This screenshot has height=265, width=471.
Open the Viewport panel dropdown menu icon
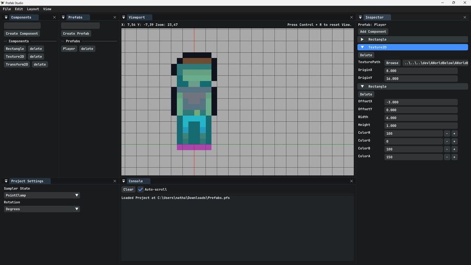click(x=123, y=17)
